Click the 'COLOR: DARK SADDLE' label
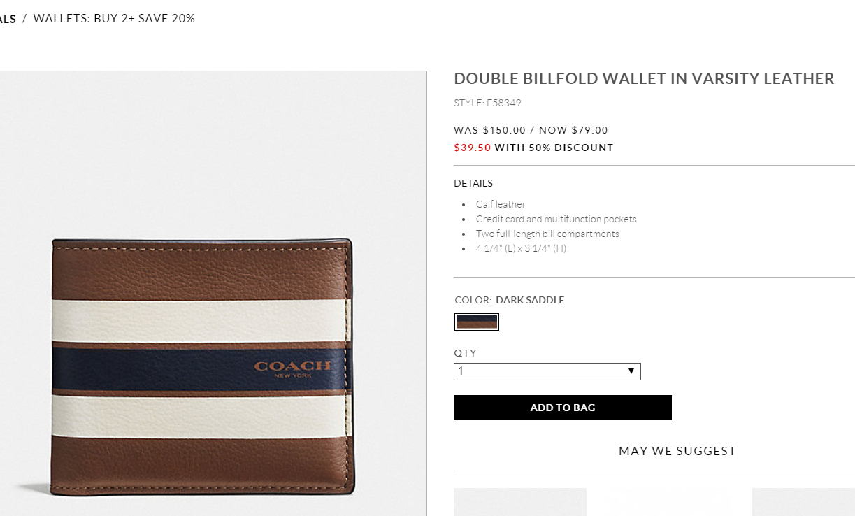 (509, 300)
